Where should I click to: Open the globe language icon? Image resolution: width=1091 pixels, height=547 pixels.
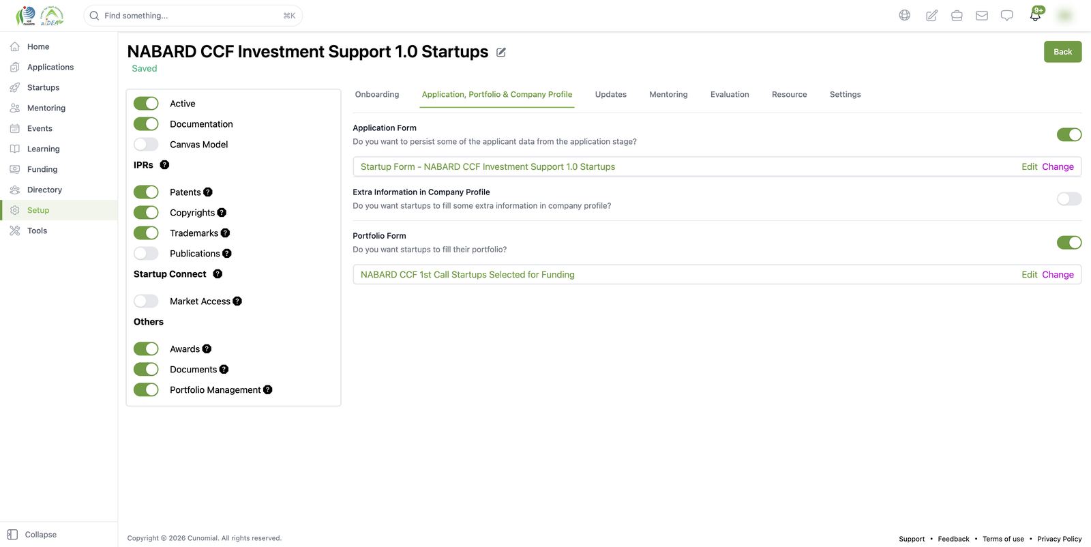[x=904, y=15]
